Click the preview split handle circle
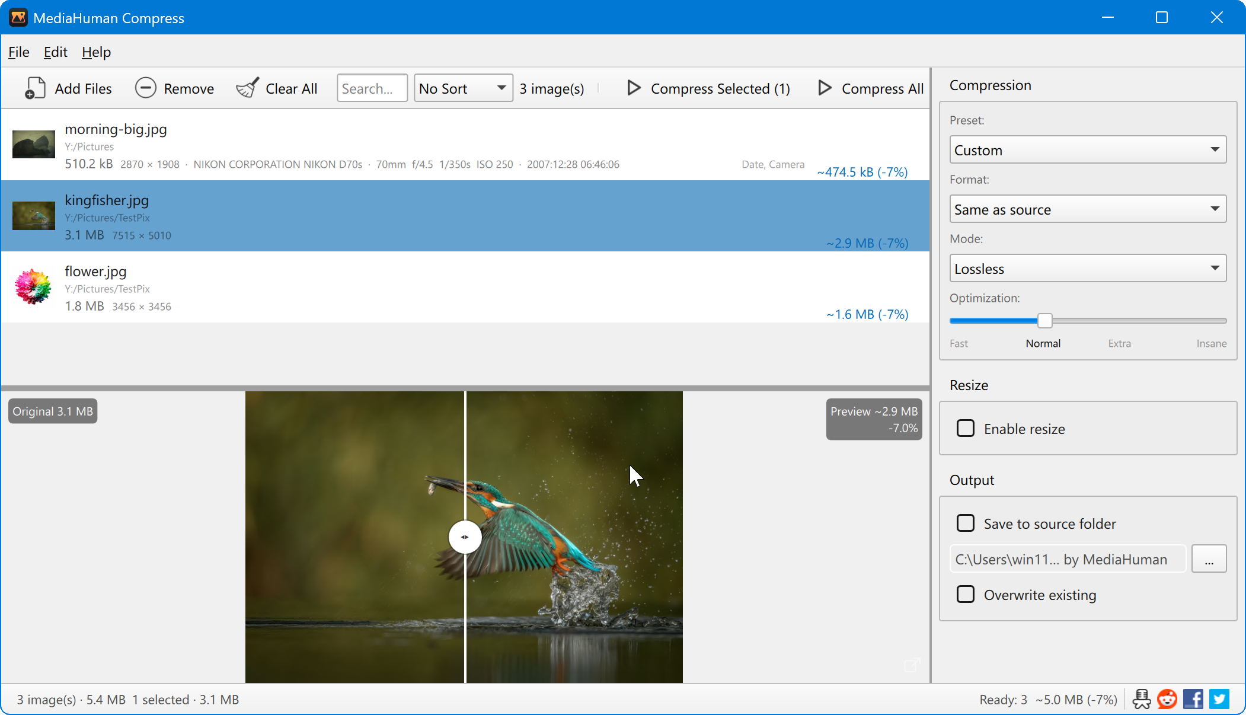Image resolution: width=1246 pixels, height=715 pixels. (x=465, y=537)
